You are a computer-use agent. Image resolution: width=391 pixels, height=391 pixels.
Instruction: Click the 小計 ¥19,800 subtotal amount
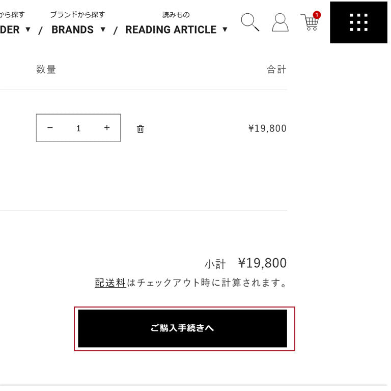point(262,263)
